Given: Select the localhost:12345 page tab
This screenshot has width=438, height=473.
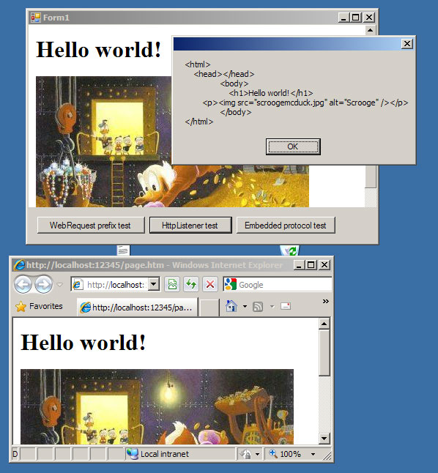Looking at the screenshot, I should (138, 308).
